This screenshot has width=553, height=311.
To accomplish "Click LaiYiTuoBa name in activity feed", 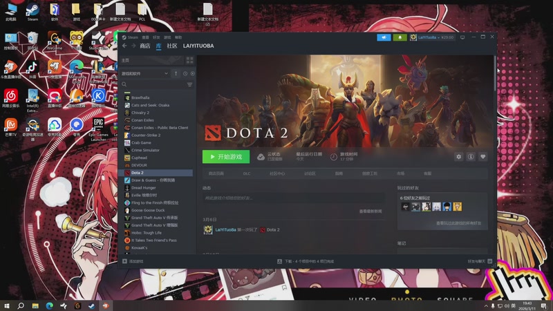I will 226,230.
